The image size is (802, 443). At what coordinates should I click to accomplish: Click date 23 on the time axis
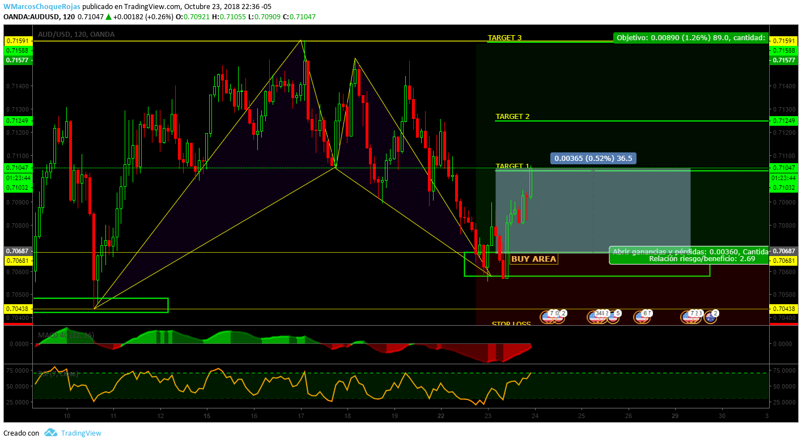[x=488, y=415]
